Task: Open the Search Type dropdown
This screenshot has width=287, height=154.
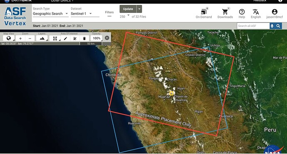Action: point(50,14)
